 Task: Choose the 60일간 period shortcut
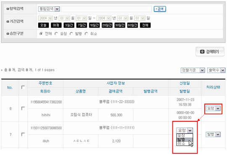click(133, 25)
